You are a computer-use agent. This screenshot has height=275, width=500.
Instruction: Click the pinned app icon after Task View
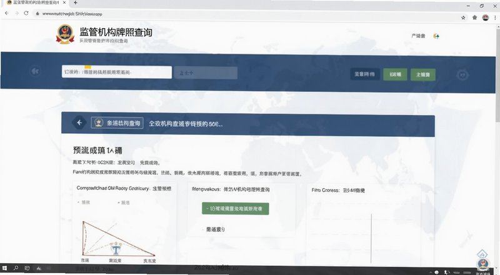39,269
